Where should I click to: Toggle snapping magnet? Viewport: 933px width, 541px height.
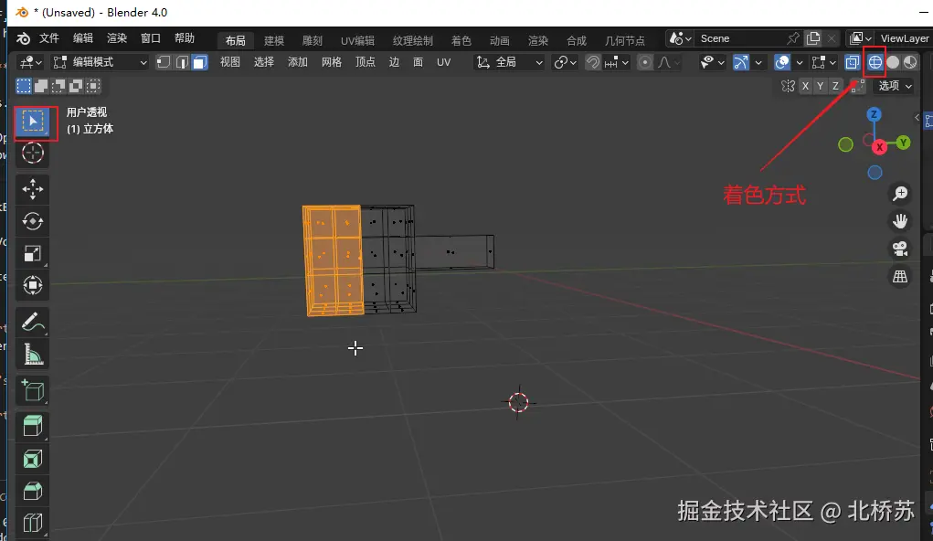coord(593,62)
